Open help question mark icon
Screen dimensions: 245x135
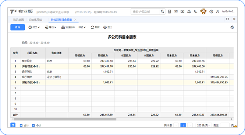(x=211, y=11)
